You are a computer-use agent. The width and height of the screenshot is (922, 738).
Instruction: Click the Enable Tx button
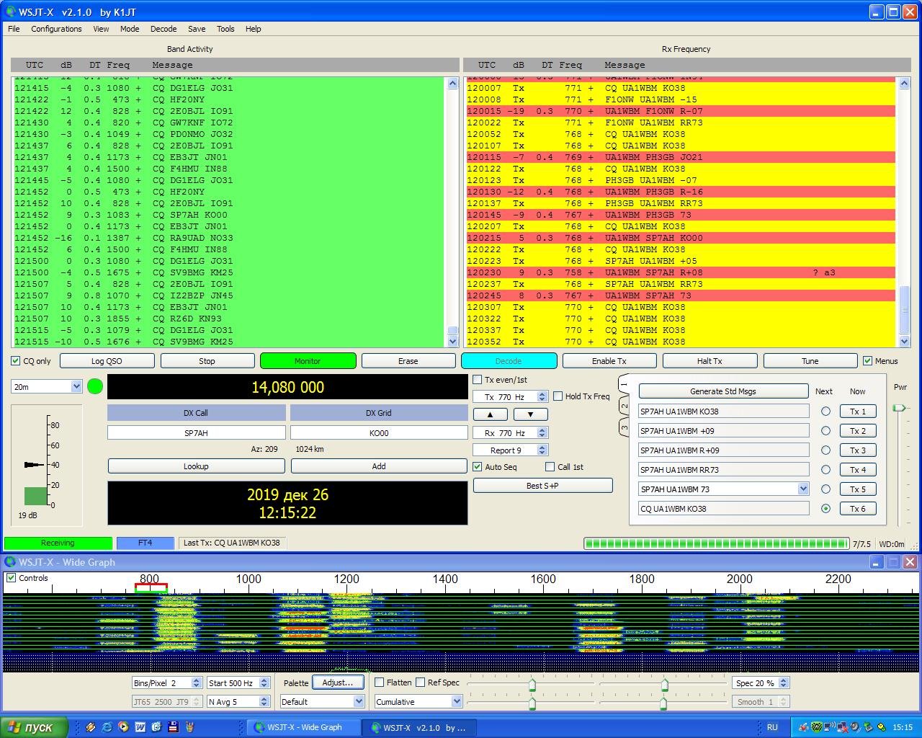click(609, 361)
